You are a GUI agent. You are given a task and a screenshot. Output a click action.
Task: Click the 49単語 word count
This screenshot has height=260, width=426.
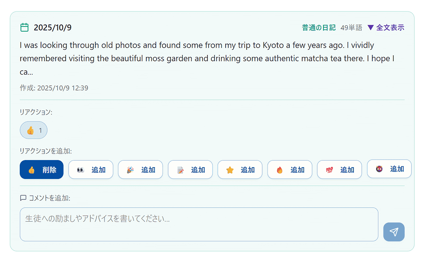pos(351,28)
